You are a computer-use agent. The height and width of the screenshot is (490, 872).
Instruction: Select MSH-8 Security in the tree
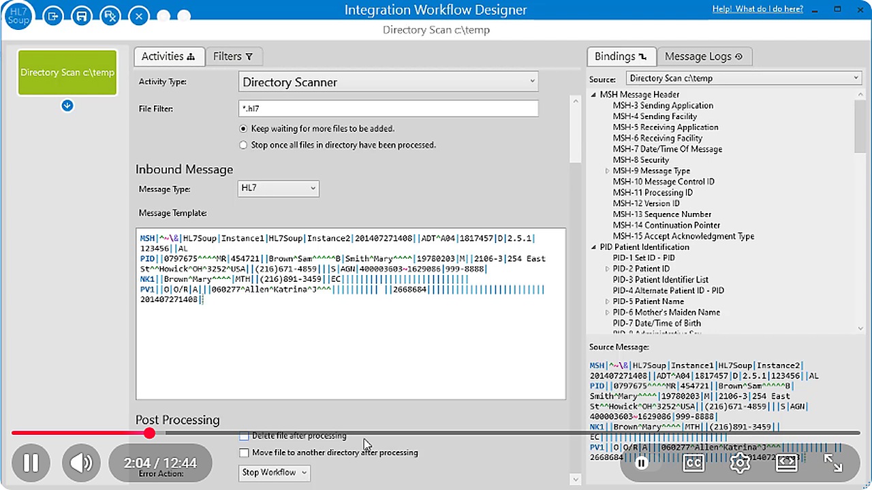(640, 160)
